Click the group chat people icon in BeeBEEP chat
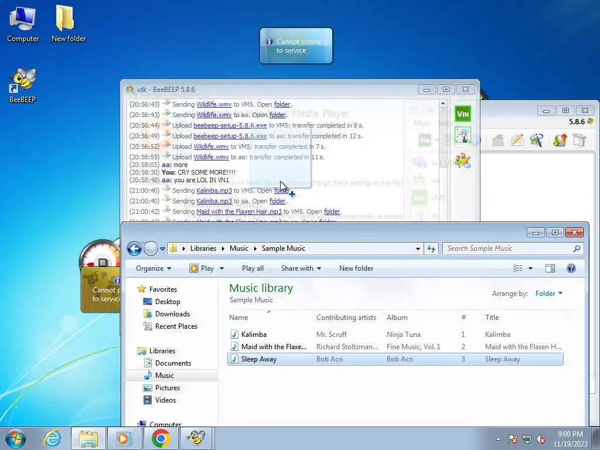Screen dimensions: 600x450 (463, 161)
